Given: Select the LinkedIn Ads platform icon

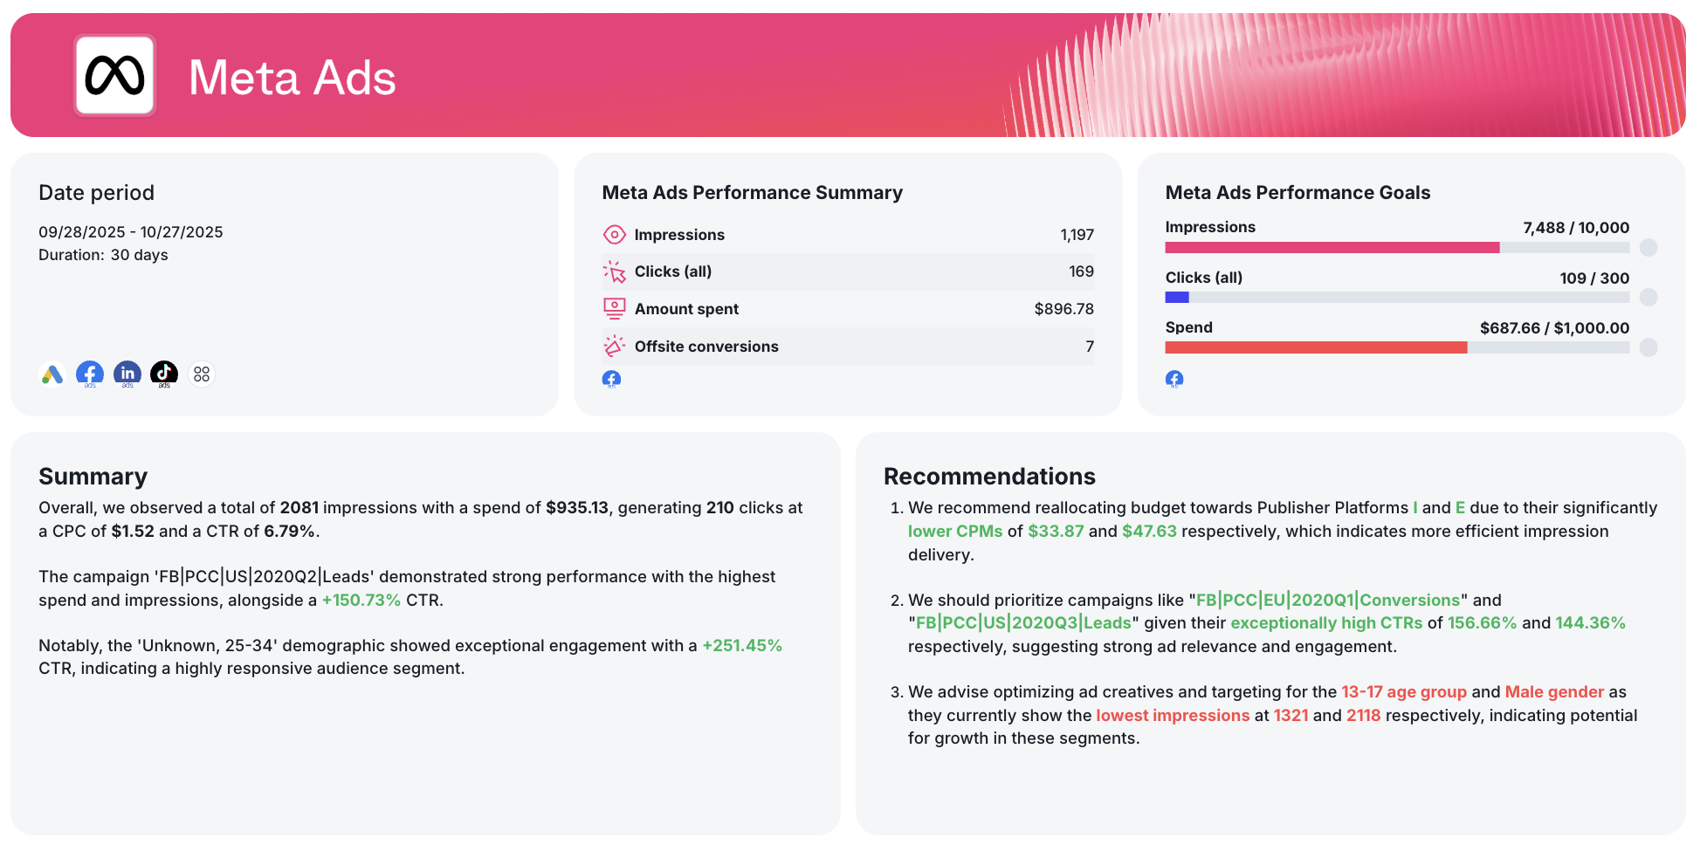Looking at the screenshot, I should pyautogui.click(x=127, y=373).
